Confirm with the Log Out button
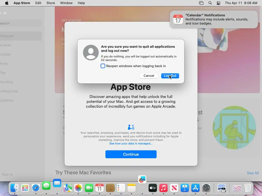The image size is (262, 196). [x=170, y=76]
